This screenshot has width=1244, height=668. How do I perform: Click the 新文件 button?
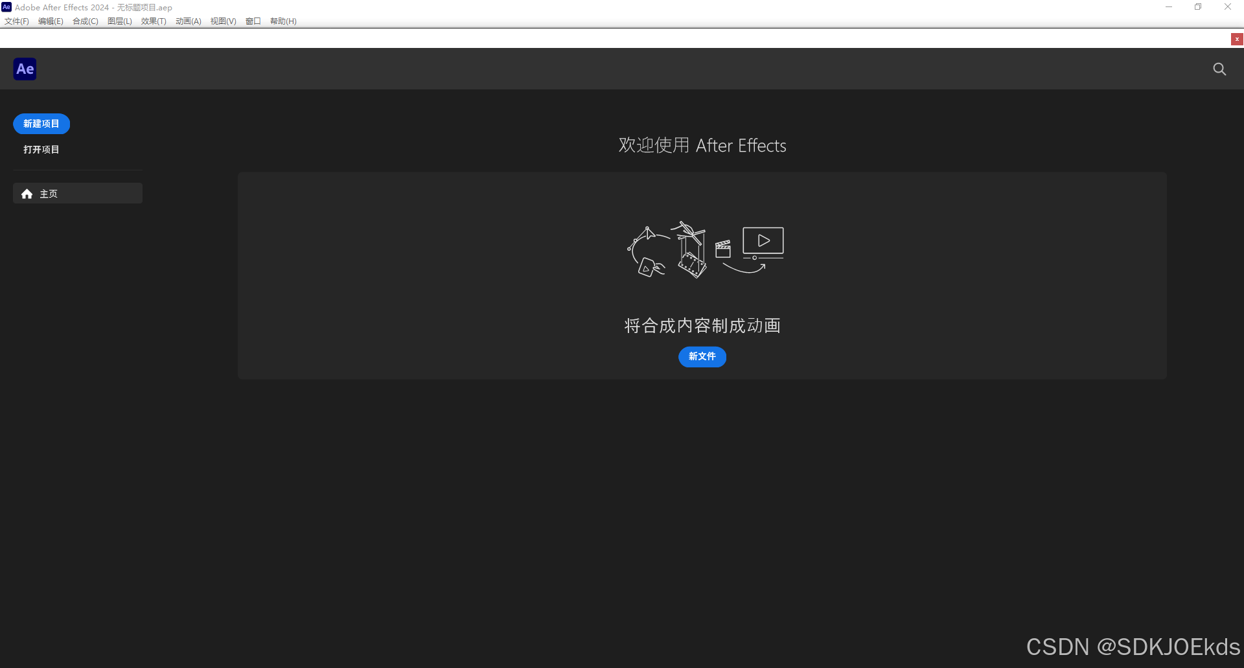[702, 356]
